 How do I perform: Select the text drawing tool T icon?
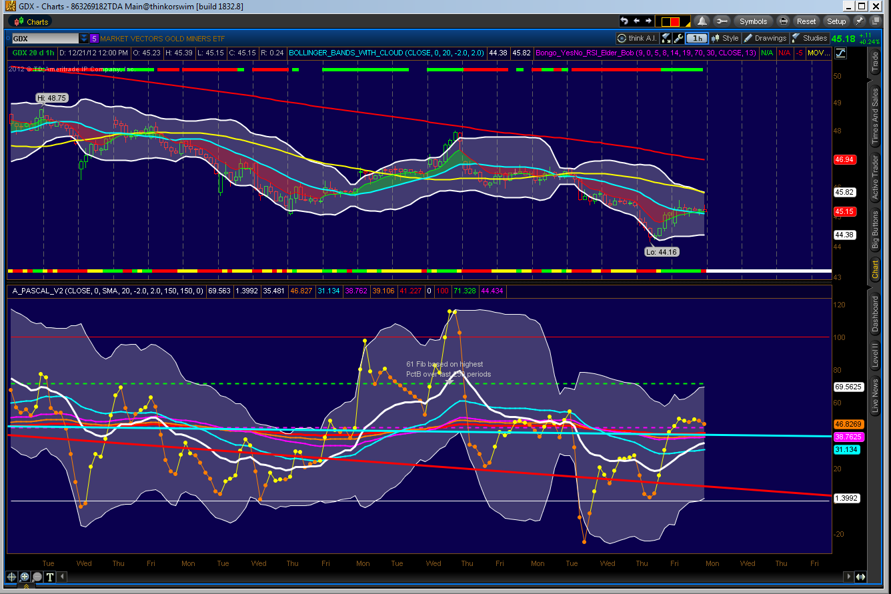pos(50,577)
